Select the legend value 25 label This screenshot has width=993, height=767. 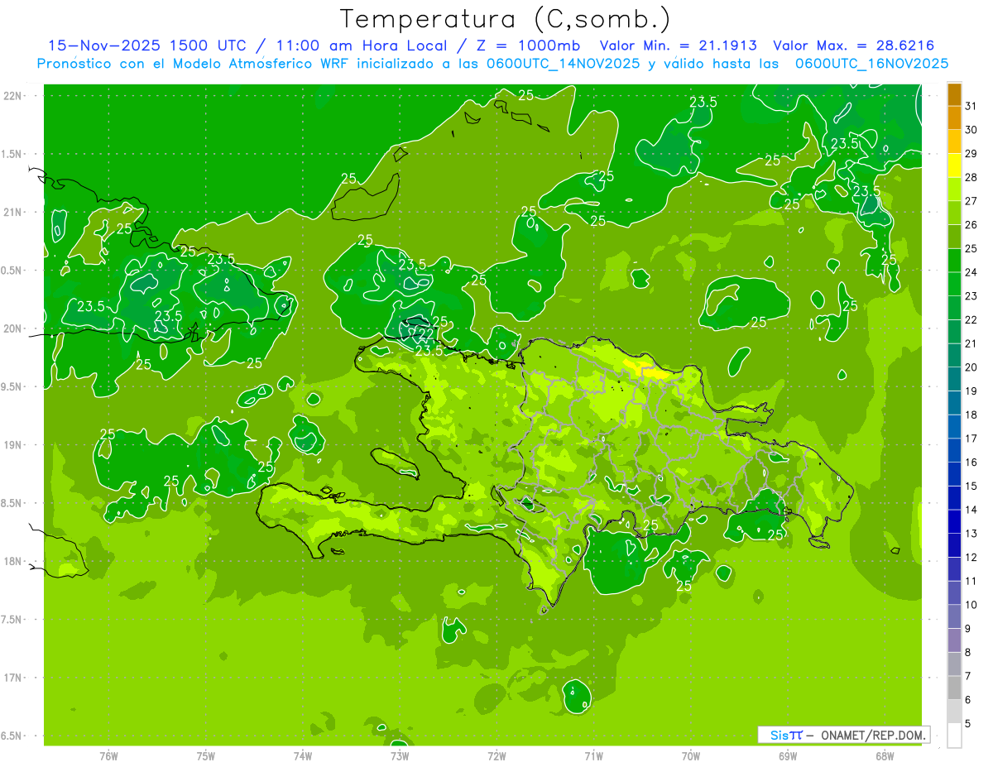[971, 248]
